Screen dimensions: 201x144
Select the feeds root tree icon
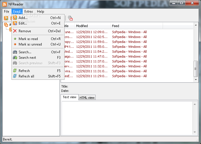[x=6, y=25]
